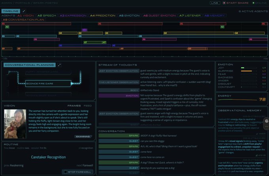Toggle A2 SPEECH agent filter
This screenshot has width=269, height=176.
[47, 15]
